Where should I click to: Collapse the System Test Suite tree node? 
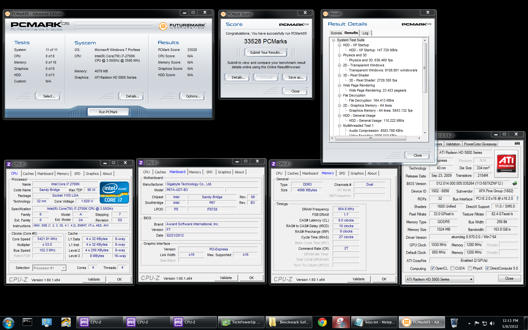[x=334, y=40]
